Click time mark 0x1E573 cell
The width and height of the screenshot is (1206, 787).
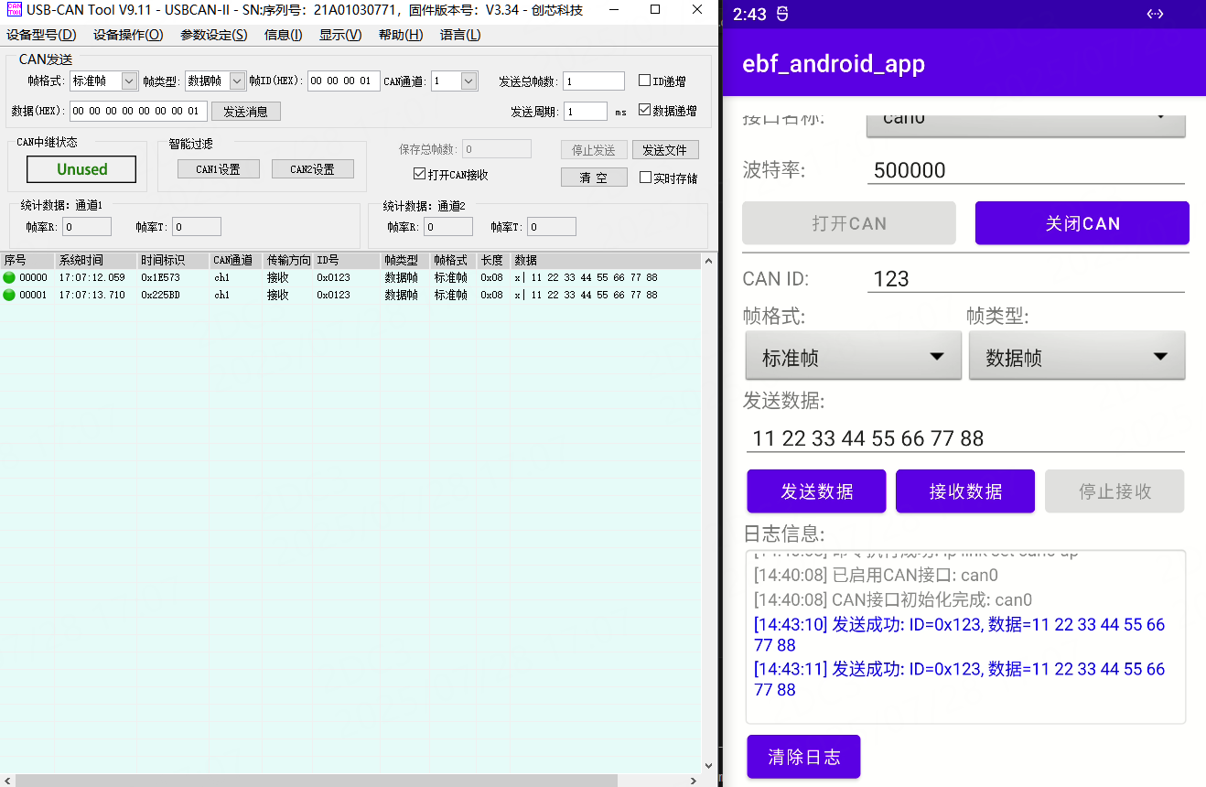160,277
